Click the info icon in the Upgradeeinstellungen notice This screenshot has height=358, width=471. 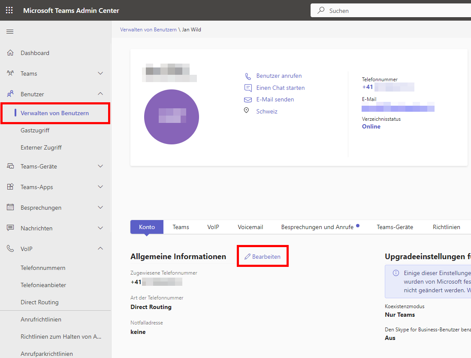click(396, 273)
